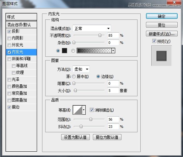Enable the 内阴影 inner shadow checkbox
The image size is (183, 157).
[9, 38]
